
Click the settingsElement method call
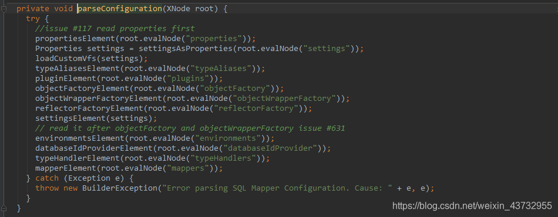coord(70,118)
